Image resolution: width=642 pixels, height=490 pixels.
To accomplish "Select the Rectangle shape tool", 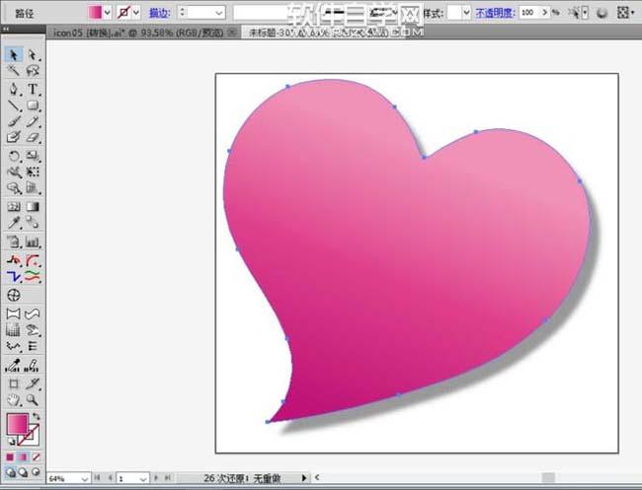I will tap(33, 105).
